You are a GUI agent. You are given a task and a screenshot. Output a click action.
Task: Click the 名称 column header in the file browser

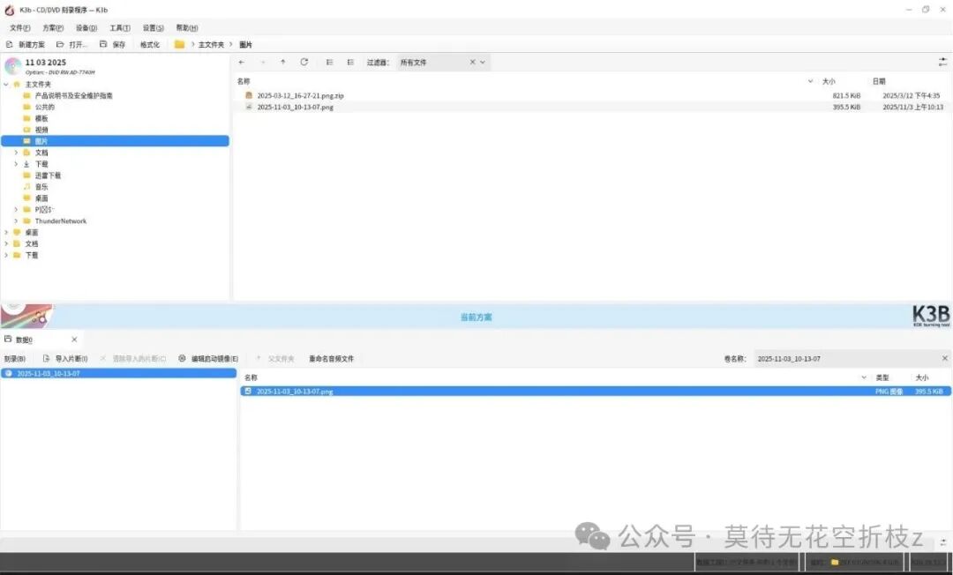[244, 81]
